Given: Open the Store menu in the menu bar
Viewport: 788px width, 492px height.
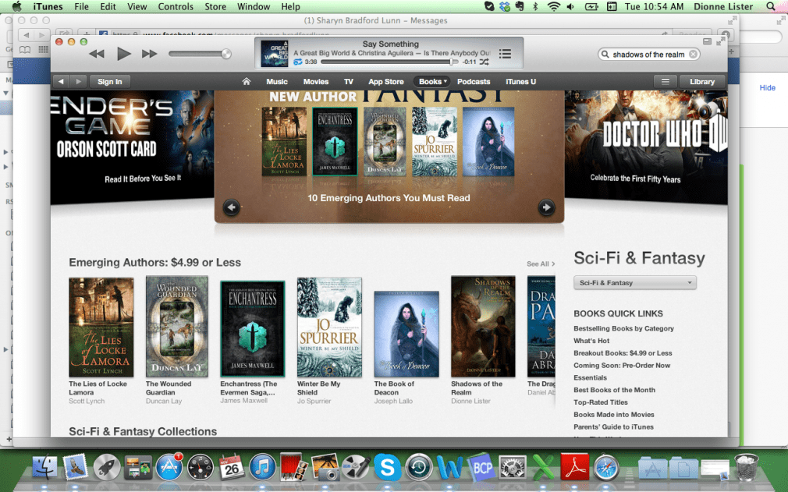Looking at the screenshot, I should click(x=215, y=6).
